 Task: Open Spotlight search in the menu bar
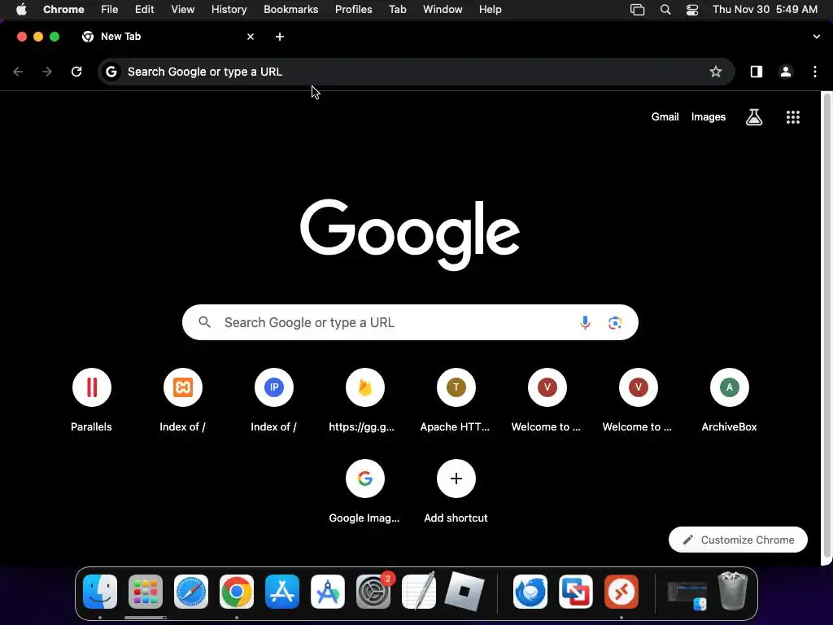click(665, 10)
